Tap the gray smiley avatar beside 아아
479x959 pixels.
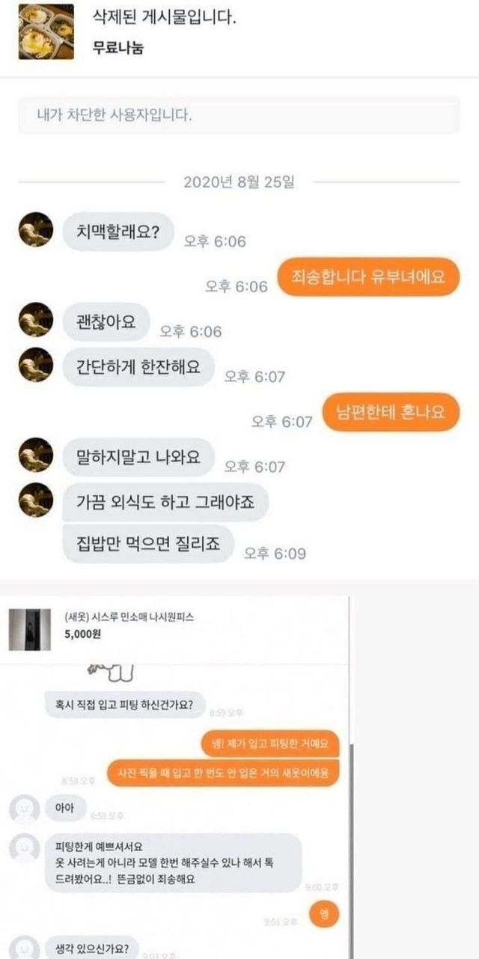(x=24, y=810)
